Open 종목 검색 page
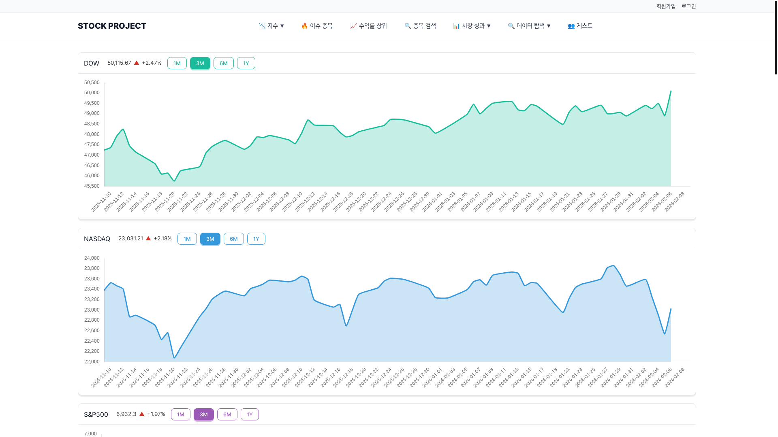The width and height of the screenshot is (778, 437). pyautogui.click(x=420, y=26)
